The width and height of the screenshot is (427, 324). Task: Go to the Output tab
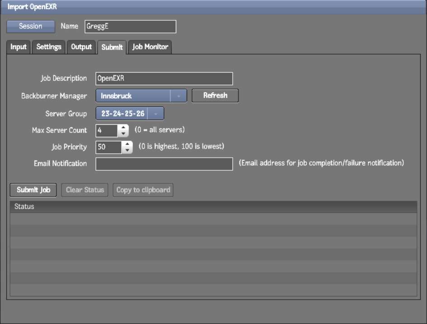[x=81, y=47]
